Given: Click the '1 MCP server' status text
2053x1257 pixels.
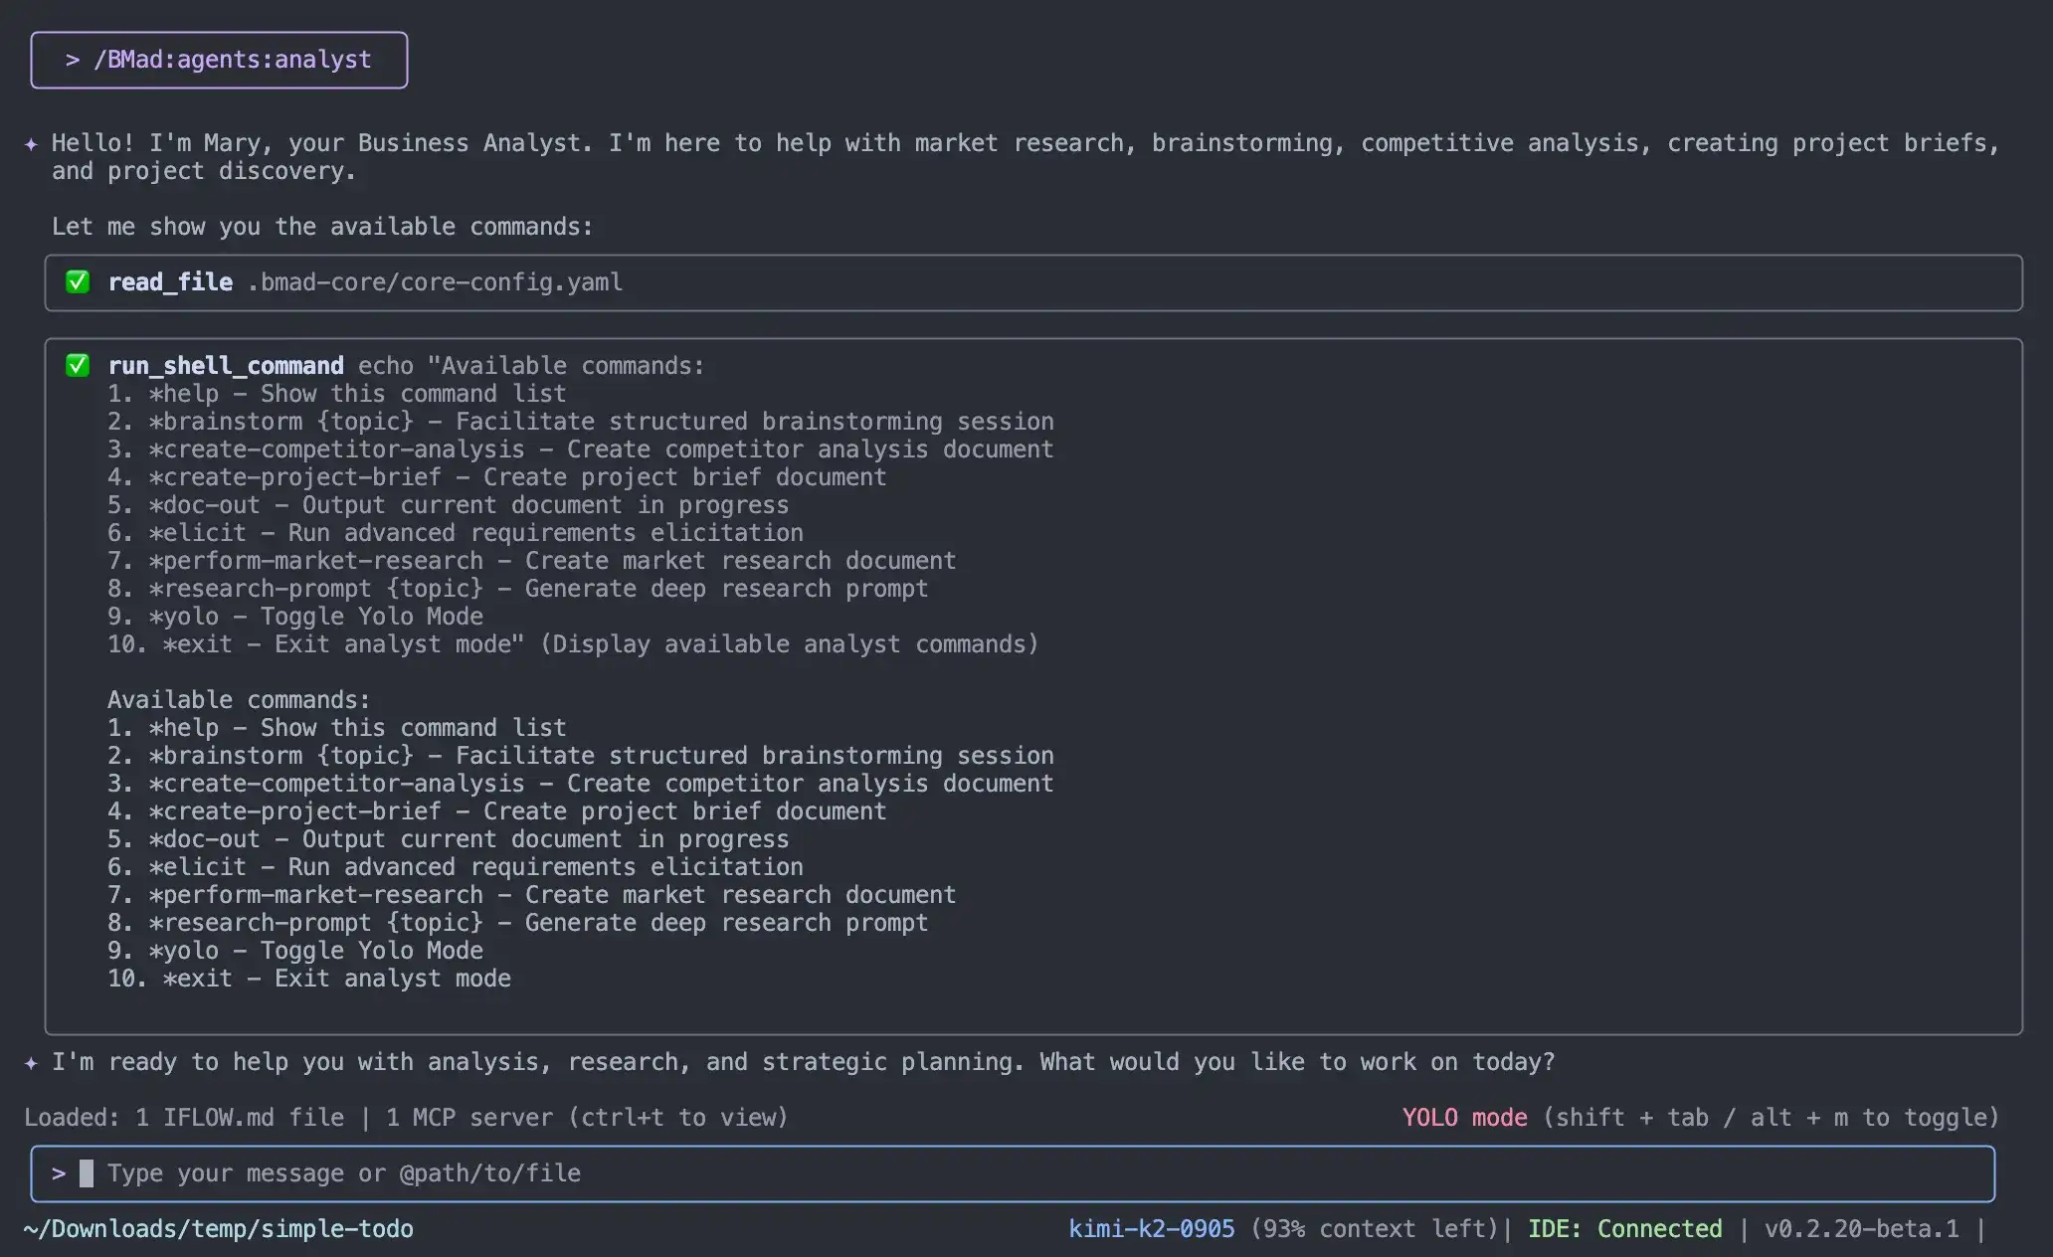Looking at the screenshot, I should (x=468, y=1118).
